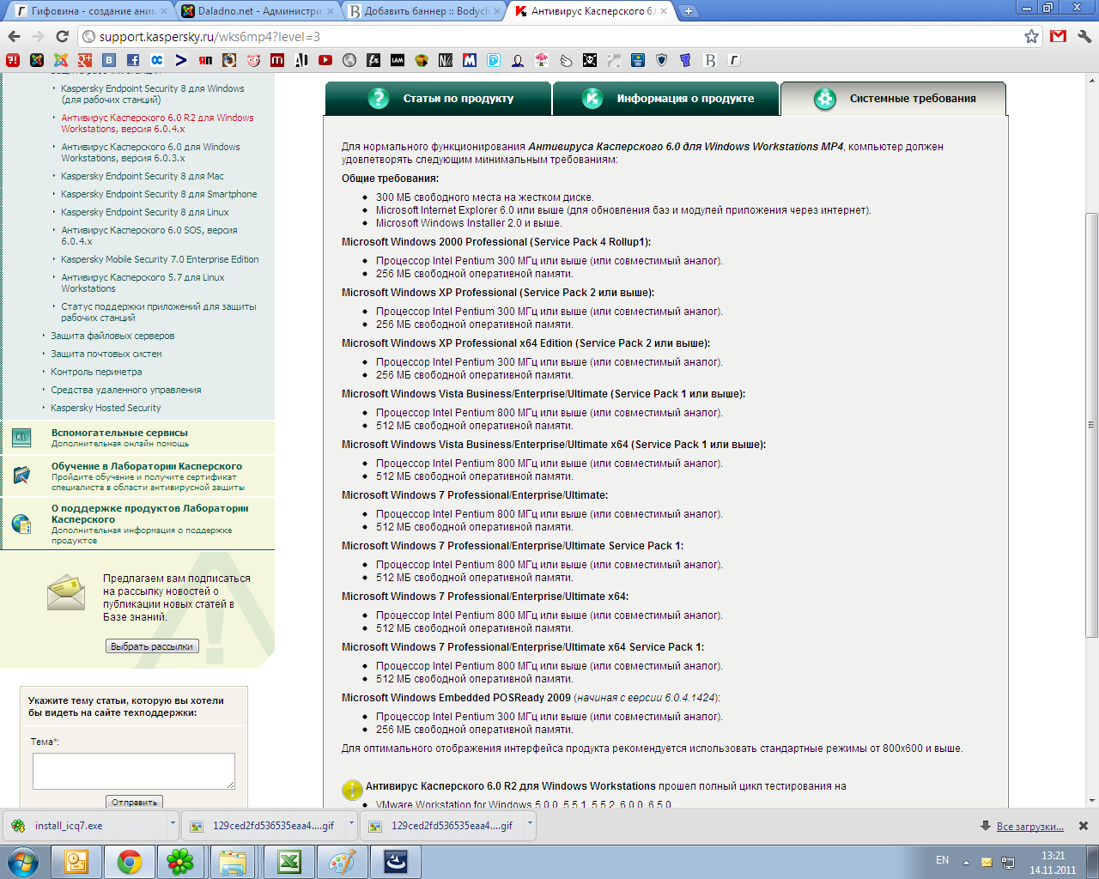Screen dimensions: 1099x879
Task: Close the downloads bar
Action: coord(1083,826)
